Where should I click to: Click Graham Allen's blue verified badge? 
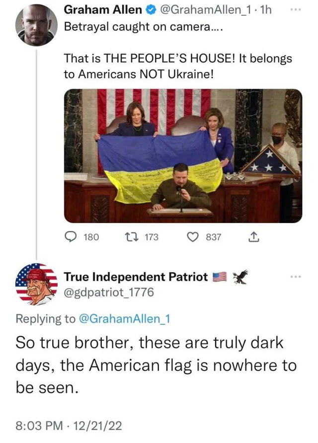[x=152, y=10]
